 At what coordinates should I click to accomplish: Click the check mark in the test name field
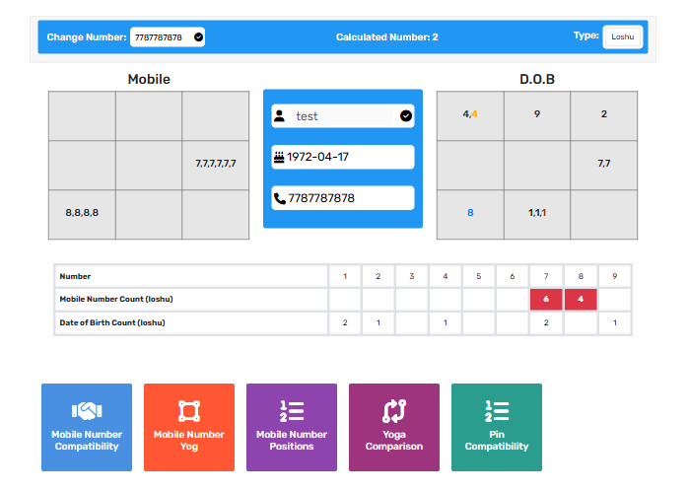click(405, 116)
